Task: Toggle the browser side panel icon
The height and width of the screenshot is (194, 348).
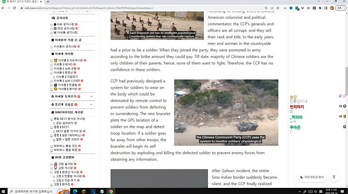Action: pyautogui.click(x=325, y=8)
